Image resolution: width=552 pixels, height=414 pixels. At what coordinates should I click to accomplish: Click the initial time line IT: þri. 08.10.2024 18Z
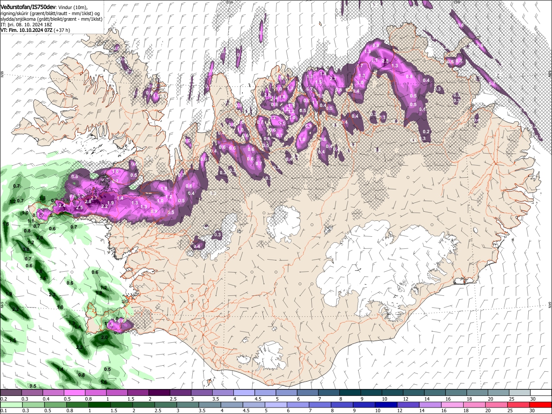(x=26, y=25)
